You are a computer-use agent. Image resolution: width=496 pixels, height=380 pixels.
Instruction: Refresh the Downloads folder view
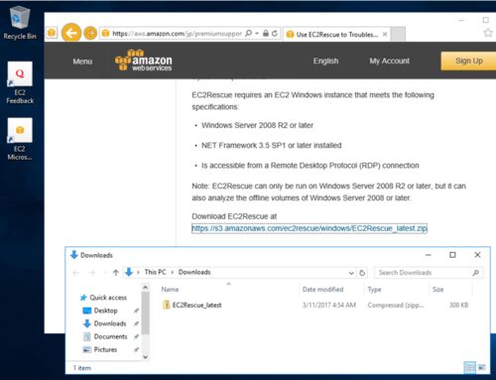362,273
